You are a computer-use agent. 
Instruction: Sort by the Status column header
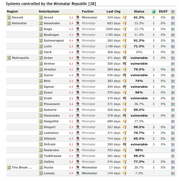click(139, 12)
